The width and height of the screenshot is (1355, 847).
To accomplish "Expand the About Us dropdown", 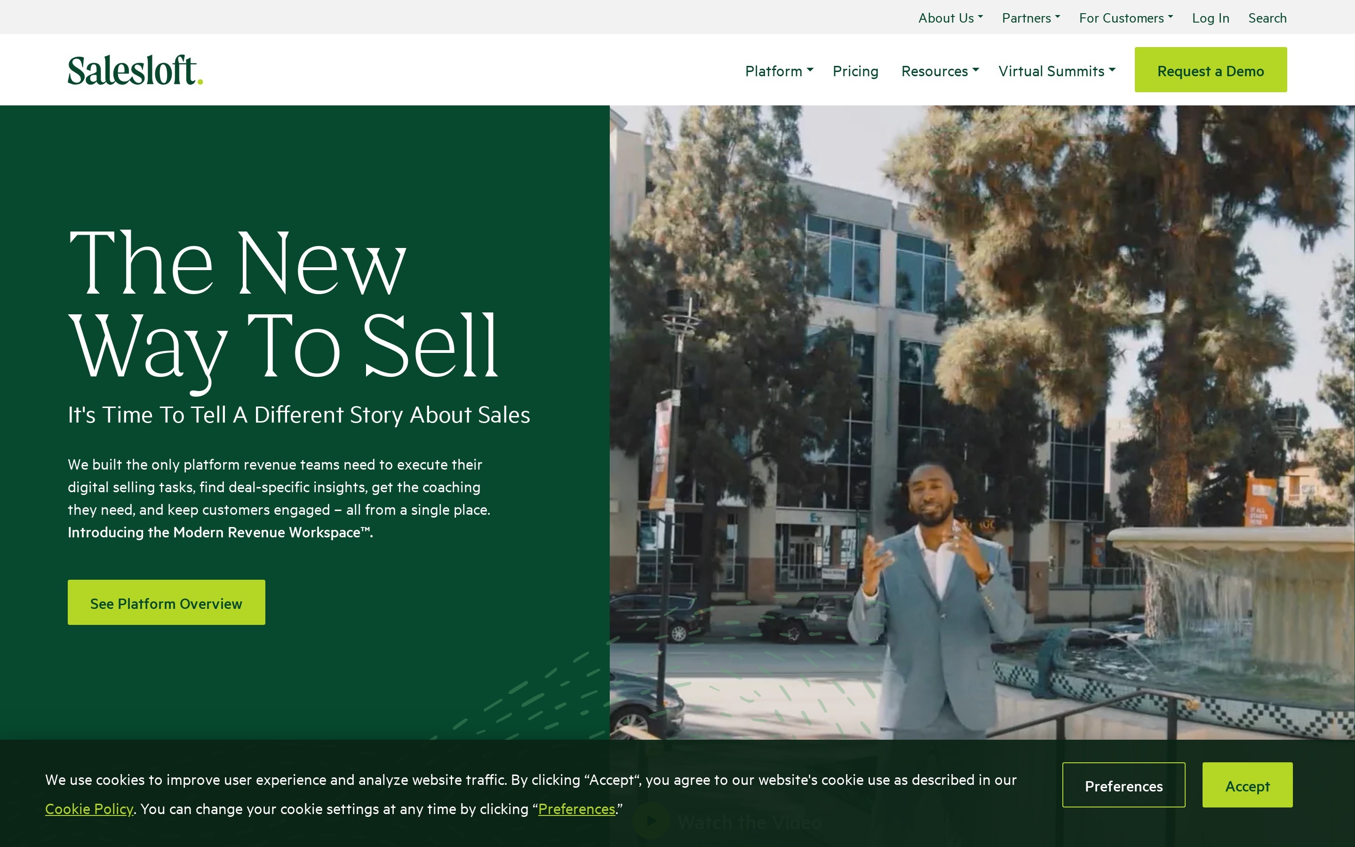I will pos(949,18).
